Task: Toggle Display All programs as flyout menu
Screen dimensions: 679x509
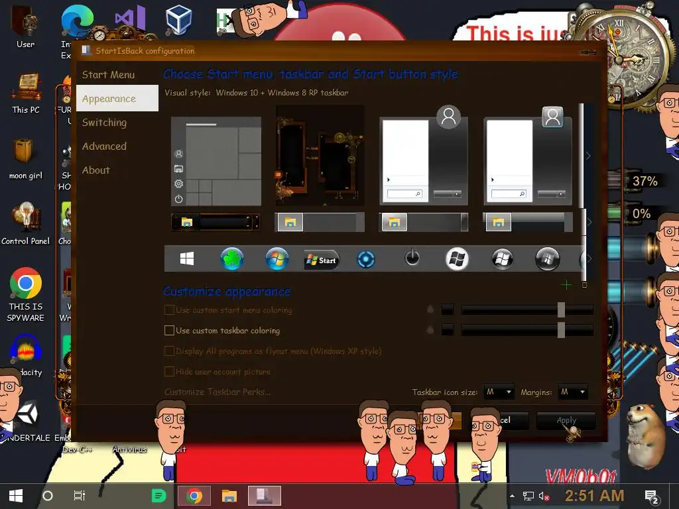Action: (169, 351)
